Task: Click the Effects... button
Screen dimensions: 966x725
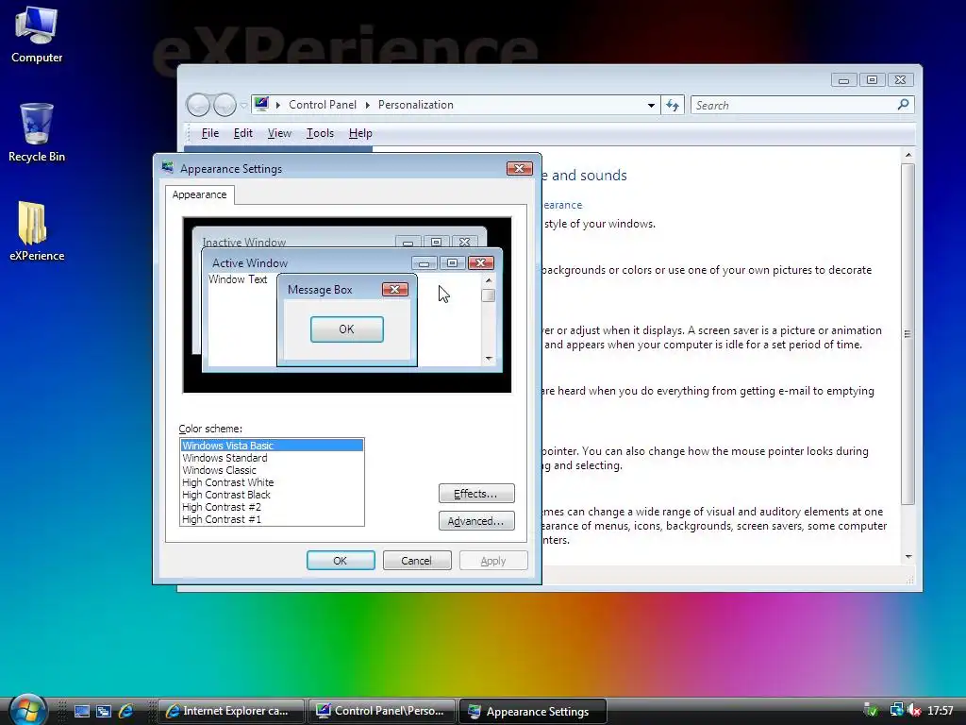Action: pos(476,493)
